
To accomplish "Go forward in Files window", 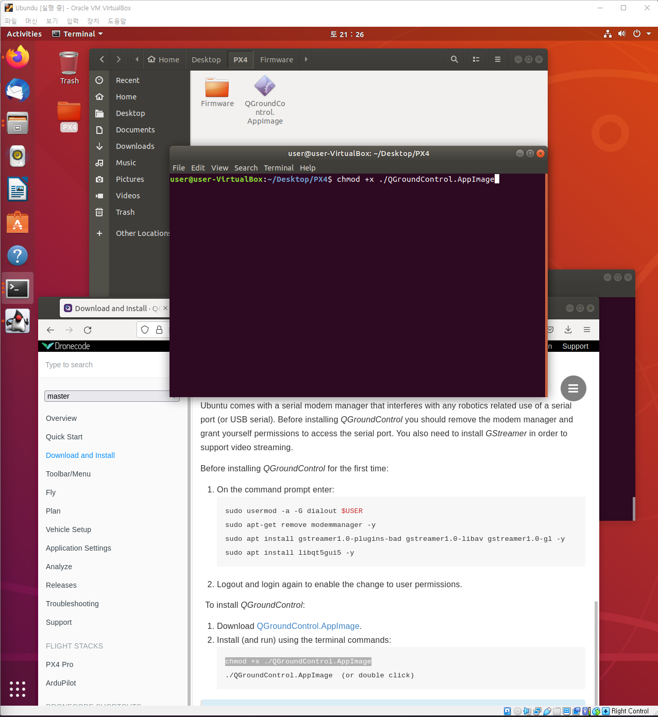I will tap(119, 59).
